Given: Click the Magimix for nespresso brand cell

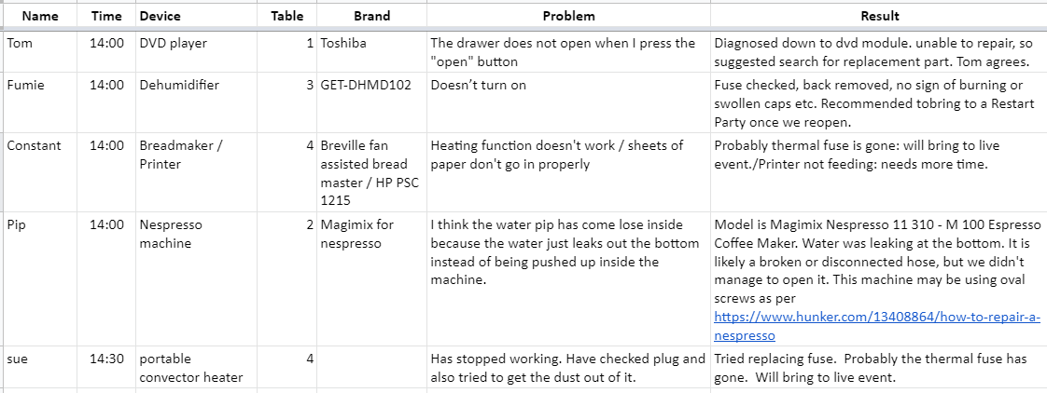Looking at the screenshot, I should [372, 279].
